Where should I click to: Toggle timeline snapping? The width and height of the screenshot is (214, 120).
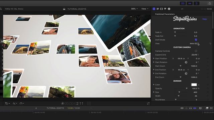click(195, 108)
